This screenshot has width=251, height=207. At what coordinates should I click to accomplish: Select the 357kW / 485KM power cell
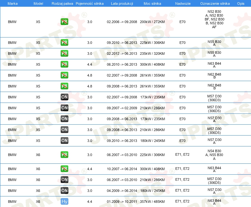click(152, 202)
